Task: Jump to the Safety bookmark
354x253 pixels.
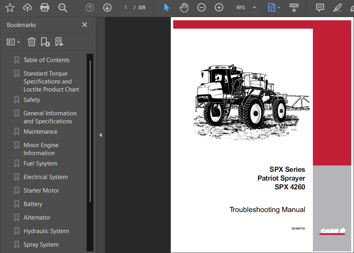Action: [x=32, y=100]
